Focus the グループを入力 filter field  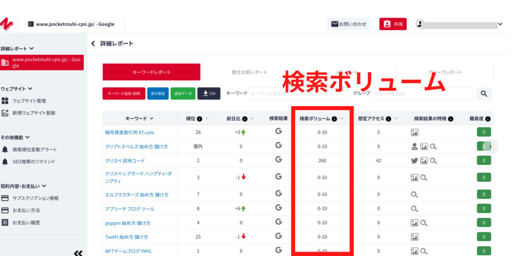[422, 93]
